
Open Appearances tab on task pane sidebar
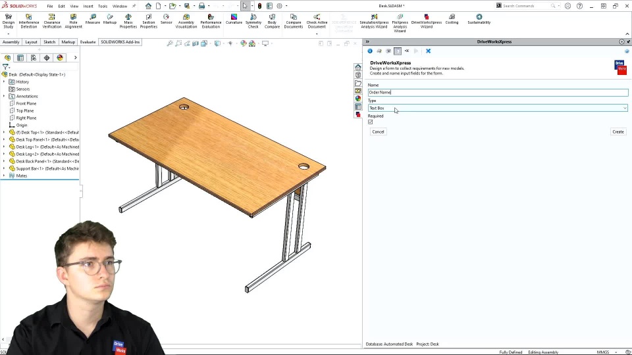[358, 99]
